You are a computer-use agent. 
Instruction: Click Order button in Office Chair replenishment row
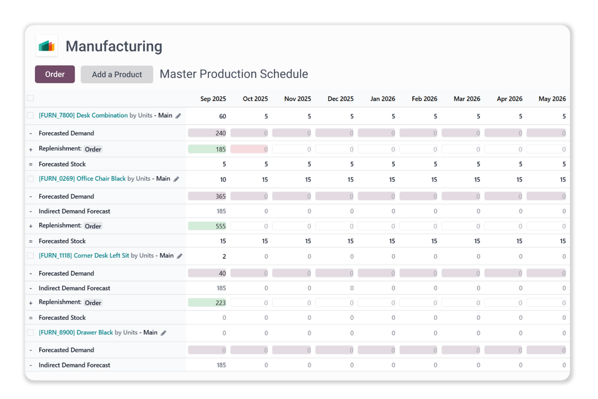click(x=93, y=226)
